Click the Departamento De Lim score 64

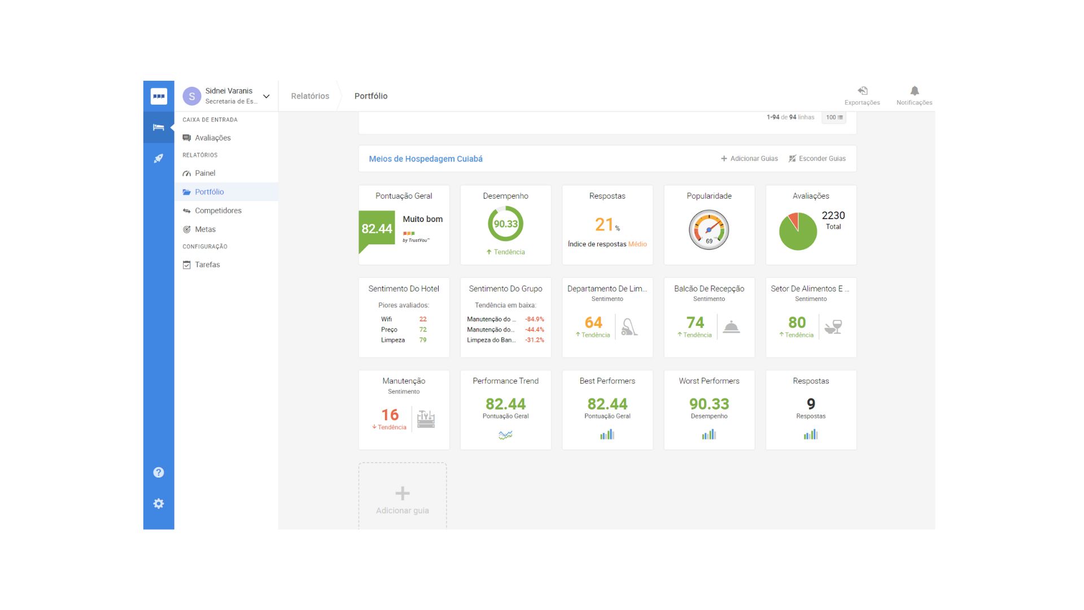coord(593,322)
